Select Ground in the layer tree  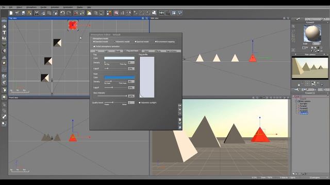[303, 99]
